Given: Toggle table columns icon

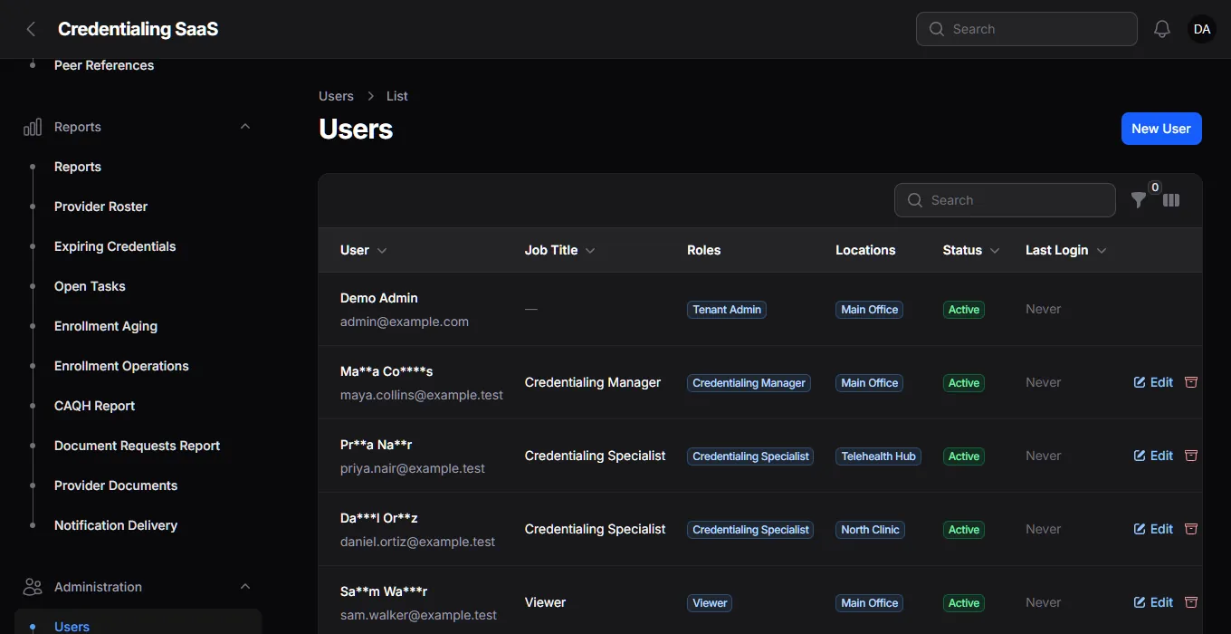Looking at the screenshot, I should click(1171, 200).
